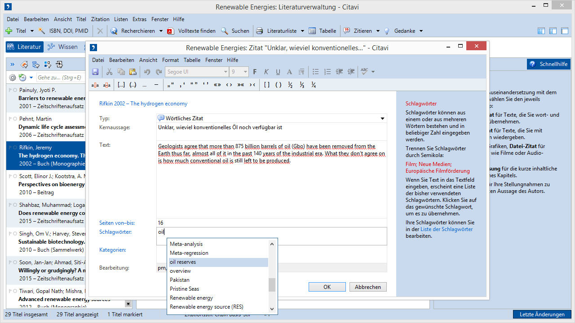Open the Schnellhilfe help panel
575x323 pixels.
[548, 64]
